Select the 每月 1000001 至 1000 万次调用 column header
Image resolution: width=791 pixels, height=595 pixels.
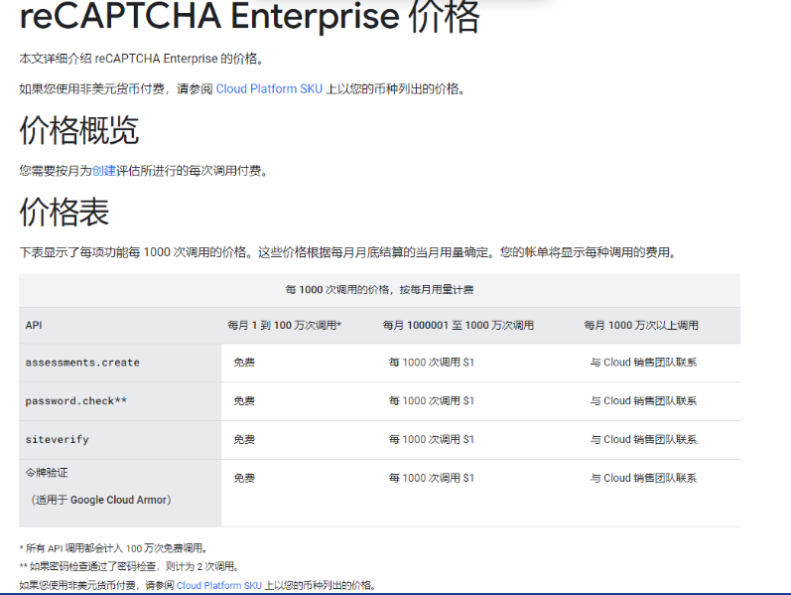pyautogui.click(x=459, y=325)
